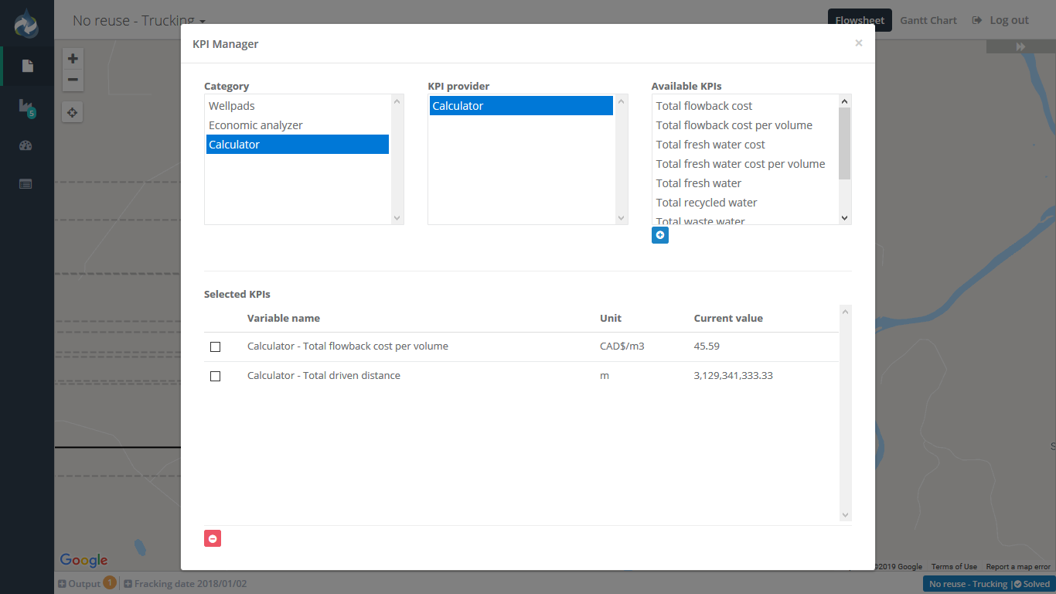Select the document icon in the left sidebar

click(26, 67)
